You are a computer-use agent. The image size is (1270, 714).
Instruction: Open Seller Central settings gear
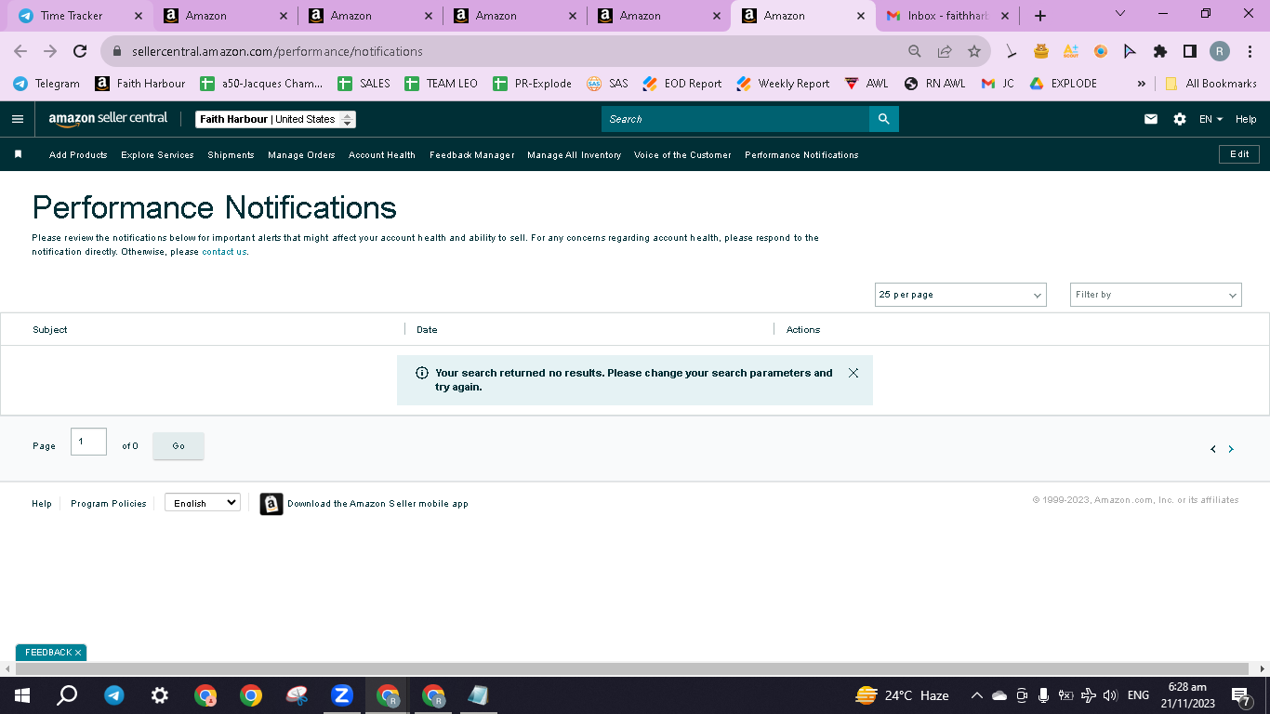click(x=1180, y=119)
